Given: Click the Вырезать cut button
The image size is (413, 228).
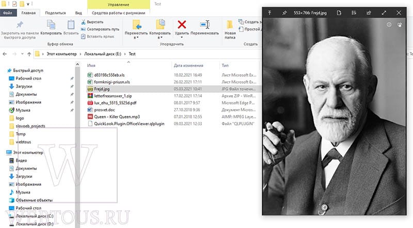Looking at the screenshot, I should click(x=92, y=22).
